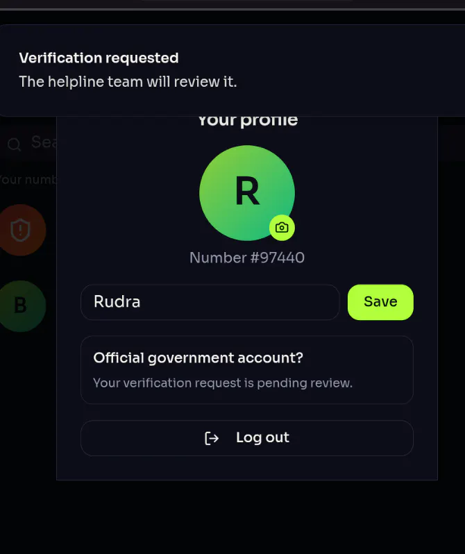Focus the Rudra name input field
This screenshot has width=465, height=554.
[210, 302]
